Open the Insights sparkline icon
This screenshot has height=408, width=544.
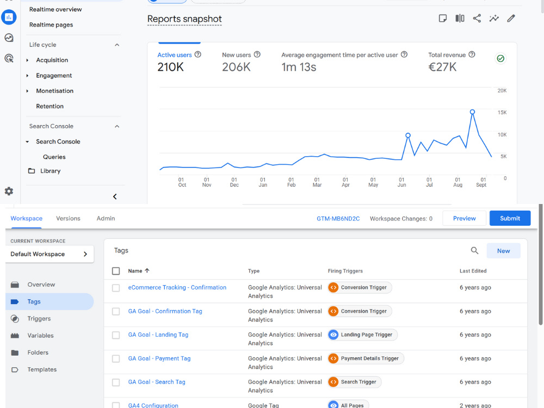point(494,18)
